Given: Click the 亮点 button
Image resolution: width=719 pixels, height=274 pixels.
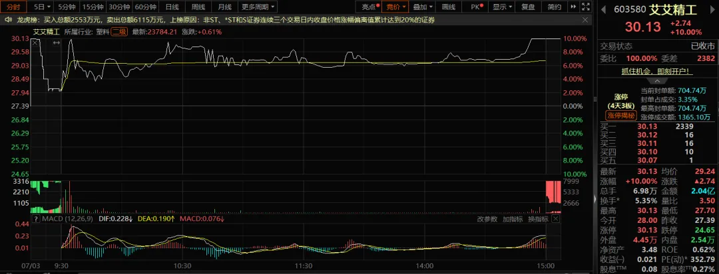Looking at the screenshot, I should click(369, 7).
